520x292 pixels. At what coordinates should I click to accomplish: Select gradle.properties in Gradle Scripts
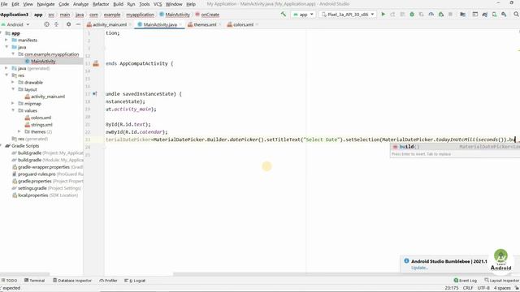click(34, 181)
